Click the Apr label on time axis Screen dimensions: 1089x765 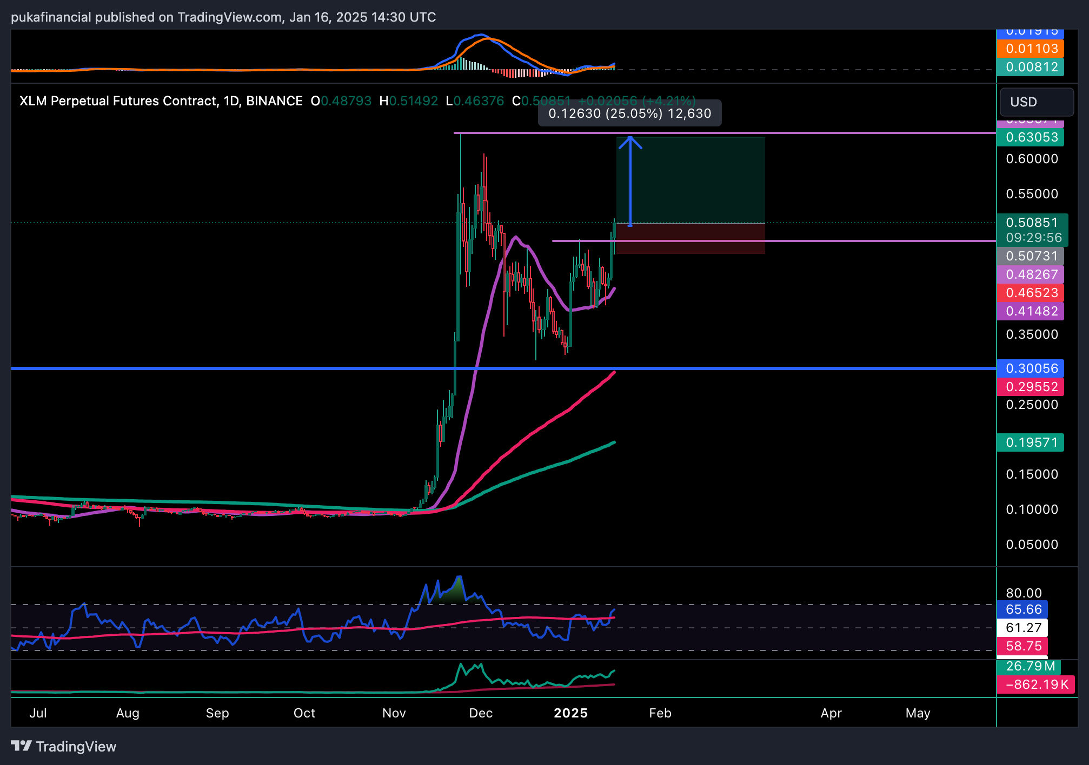click(831, 713)
